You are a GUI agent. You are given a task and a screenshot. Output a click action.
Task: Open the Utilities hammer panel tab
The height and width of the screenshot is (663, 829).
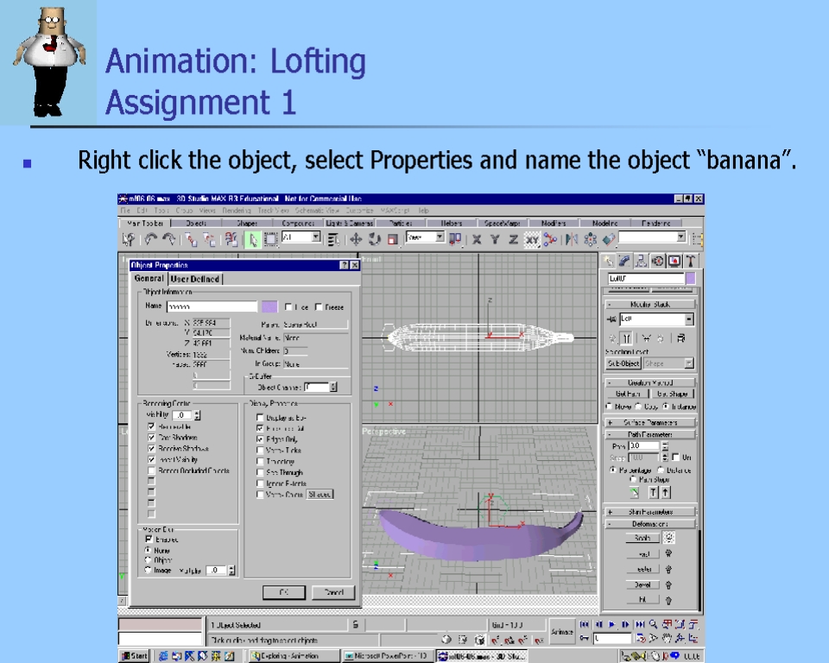pos(690,261)
